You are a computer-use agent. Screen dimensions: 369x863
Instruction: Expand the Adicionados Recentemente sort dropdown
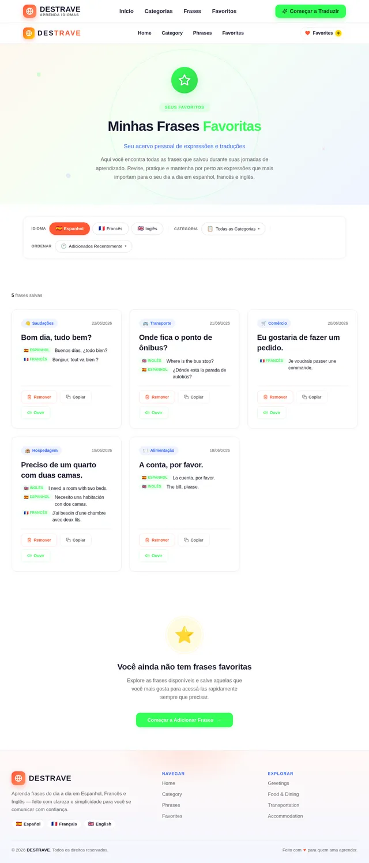click(x=94, y=246)
